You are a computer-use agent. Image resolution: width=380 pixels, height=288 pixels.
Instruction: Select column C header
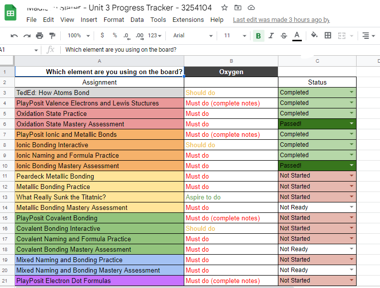click(317, 61)
